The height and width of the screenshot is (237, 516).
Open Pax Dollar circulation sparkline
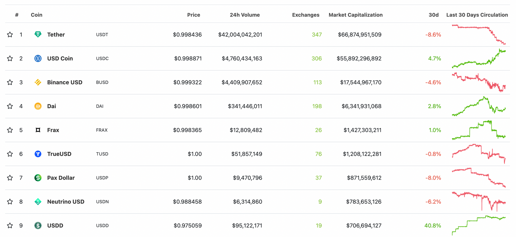[479, 178]
